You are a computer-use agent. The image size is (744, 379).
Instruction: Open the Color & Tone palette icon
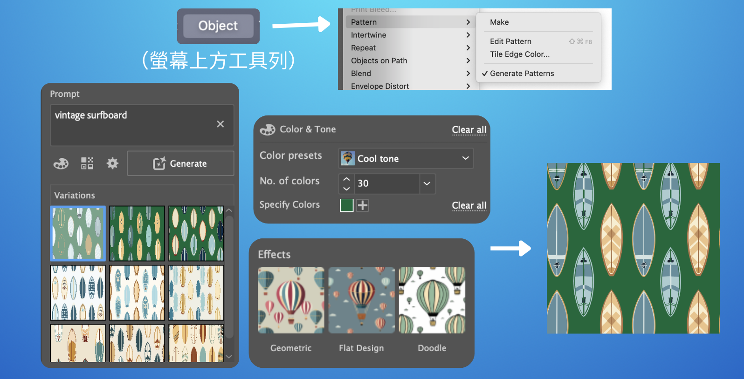pos(61,163)
